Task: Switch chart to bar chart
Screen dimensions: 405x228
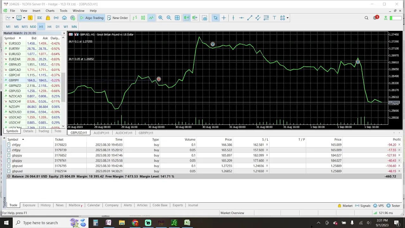Action: pos(135,18)
